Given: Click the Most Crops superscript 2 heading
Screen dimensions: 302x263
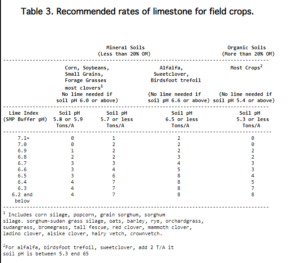Looking at the screenshot, I should tap(246, 67).
